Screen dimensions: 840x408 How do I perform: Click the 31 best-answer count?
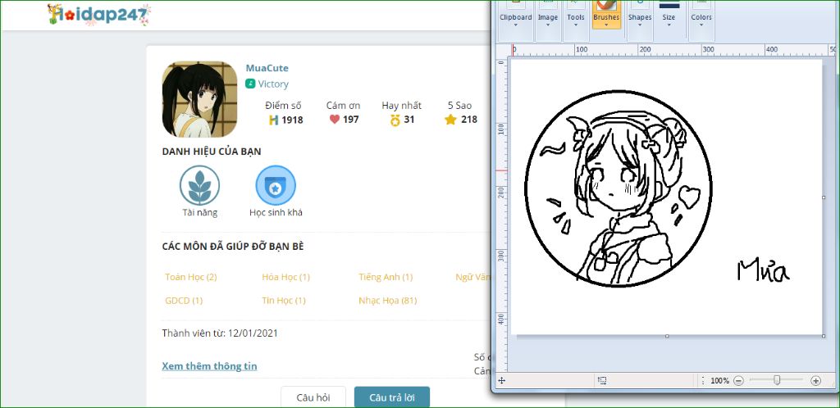(x=409, y=120)
